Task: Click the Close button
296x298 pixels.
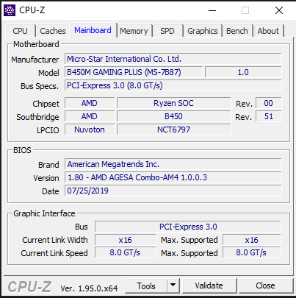Action: 265,285
